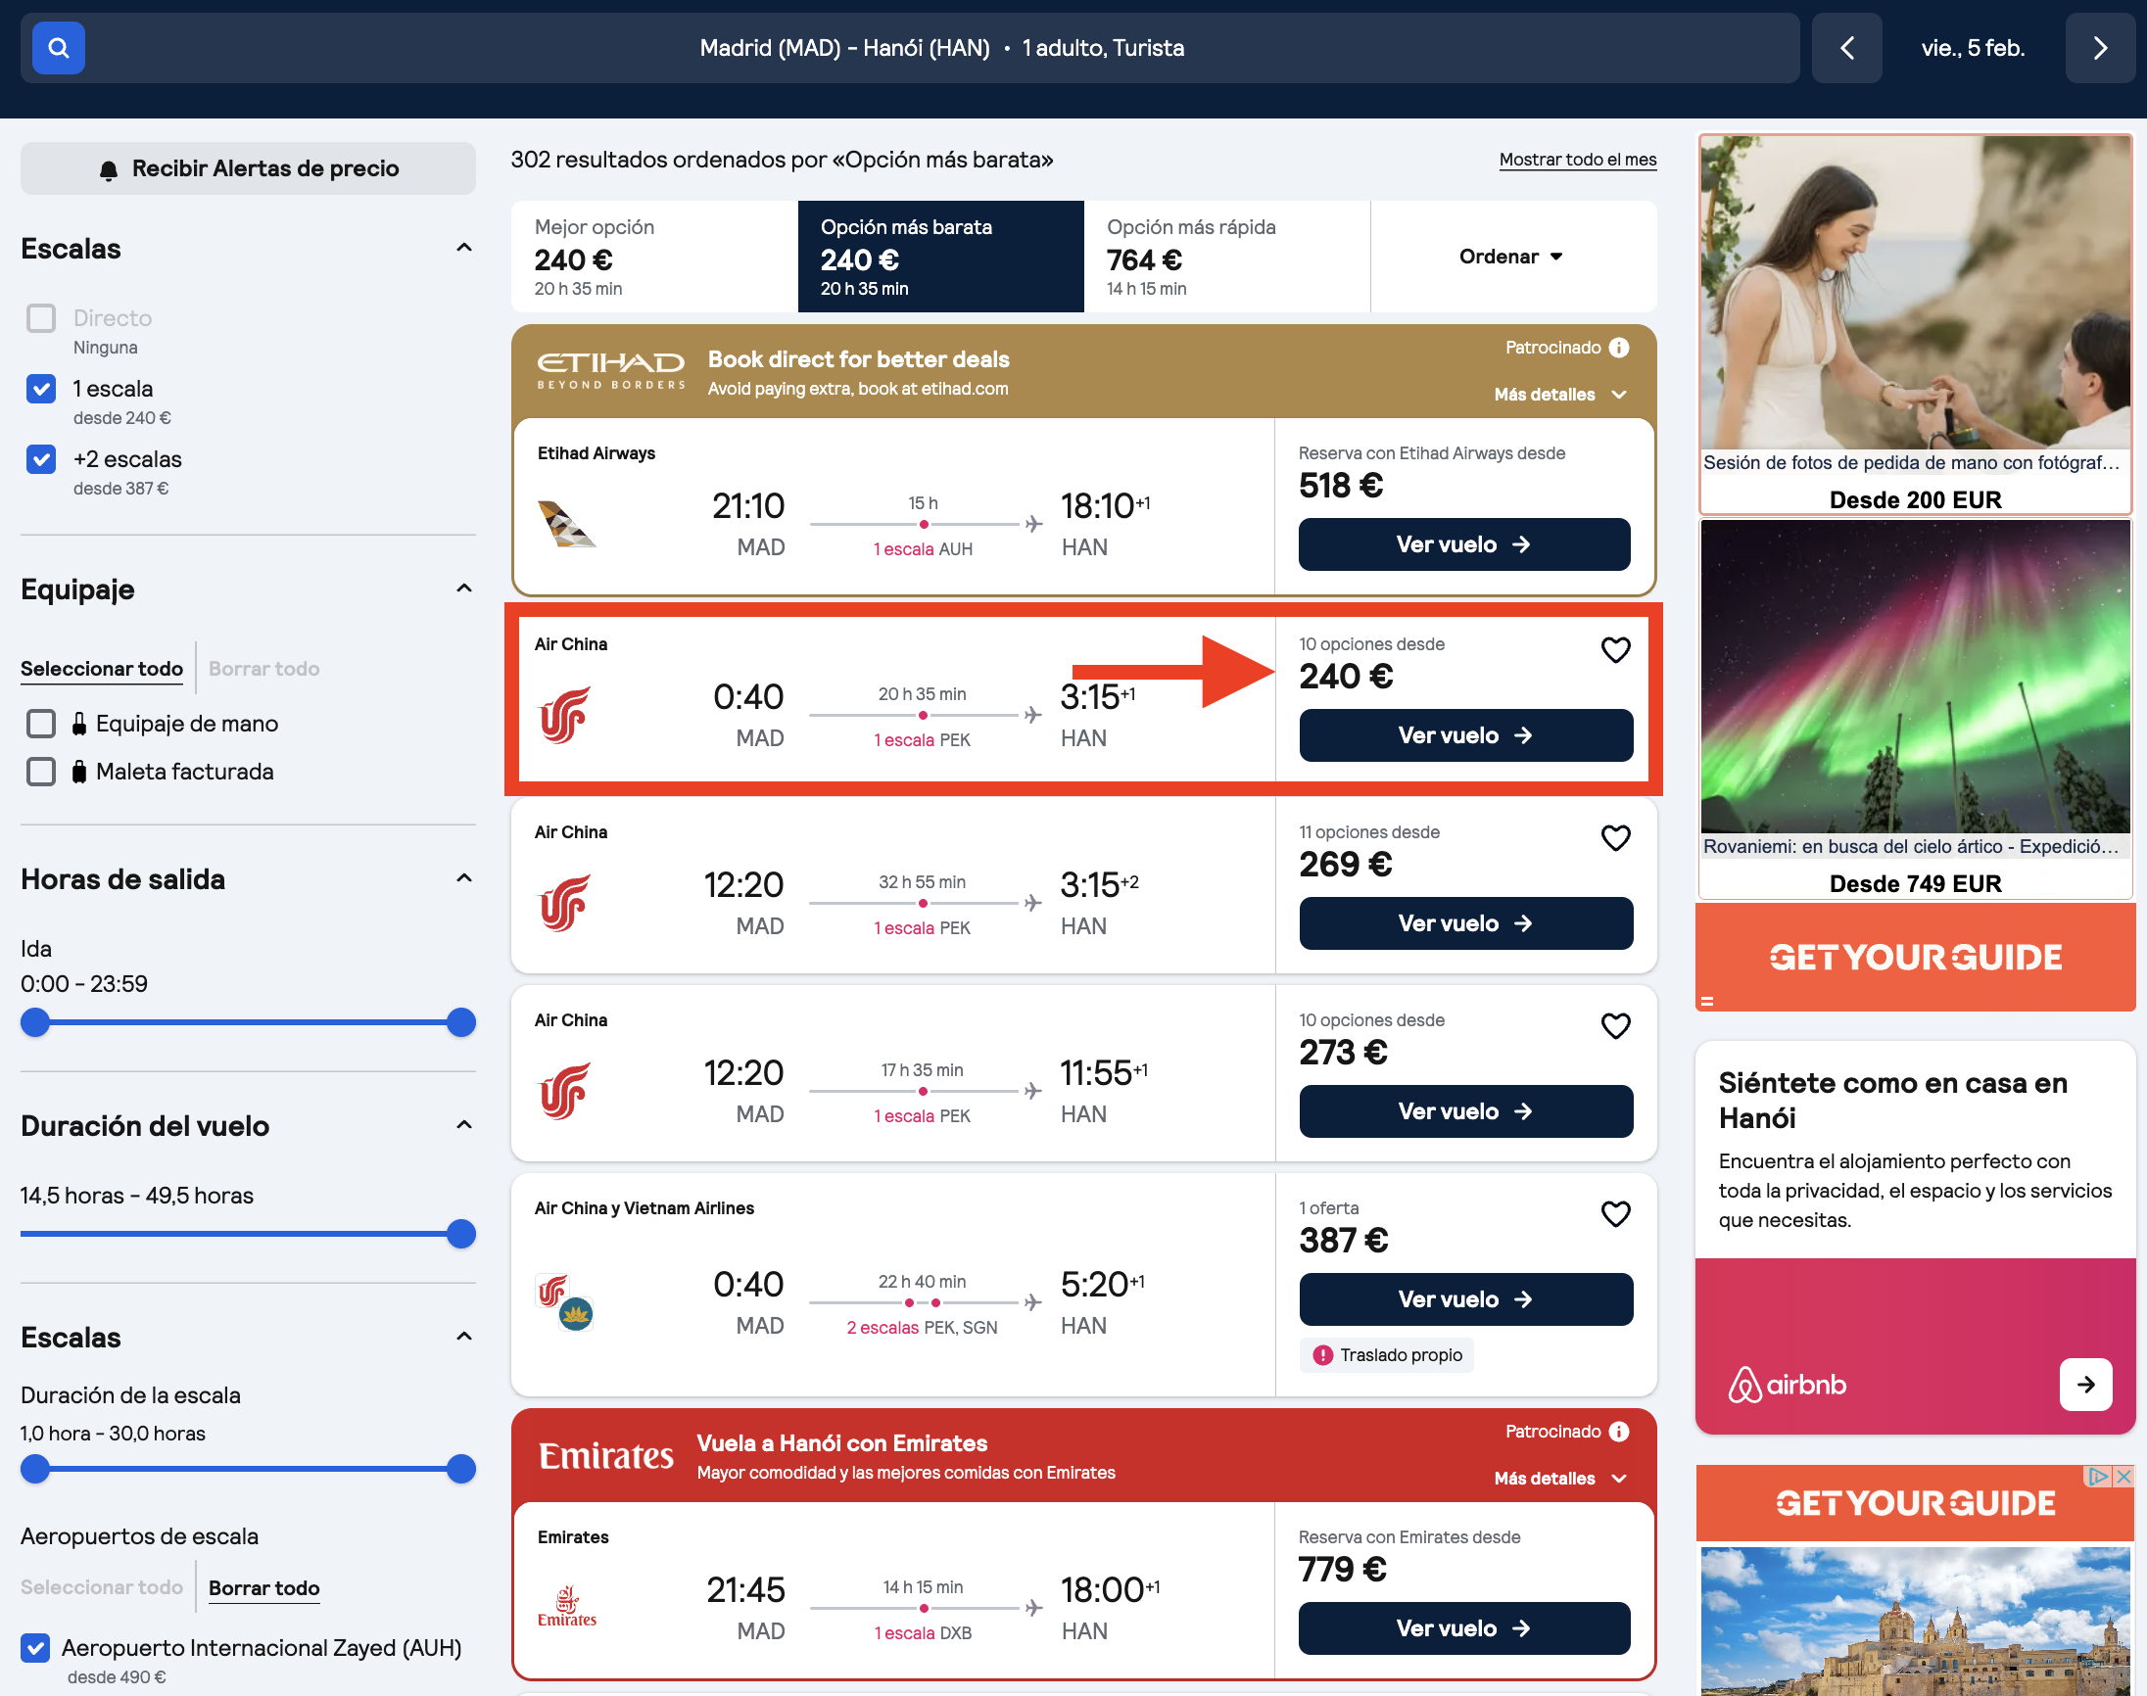Expand Más detalles on Emirates banner
2147x1696 pixels.
[x=1560, y=1479]
